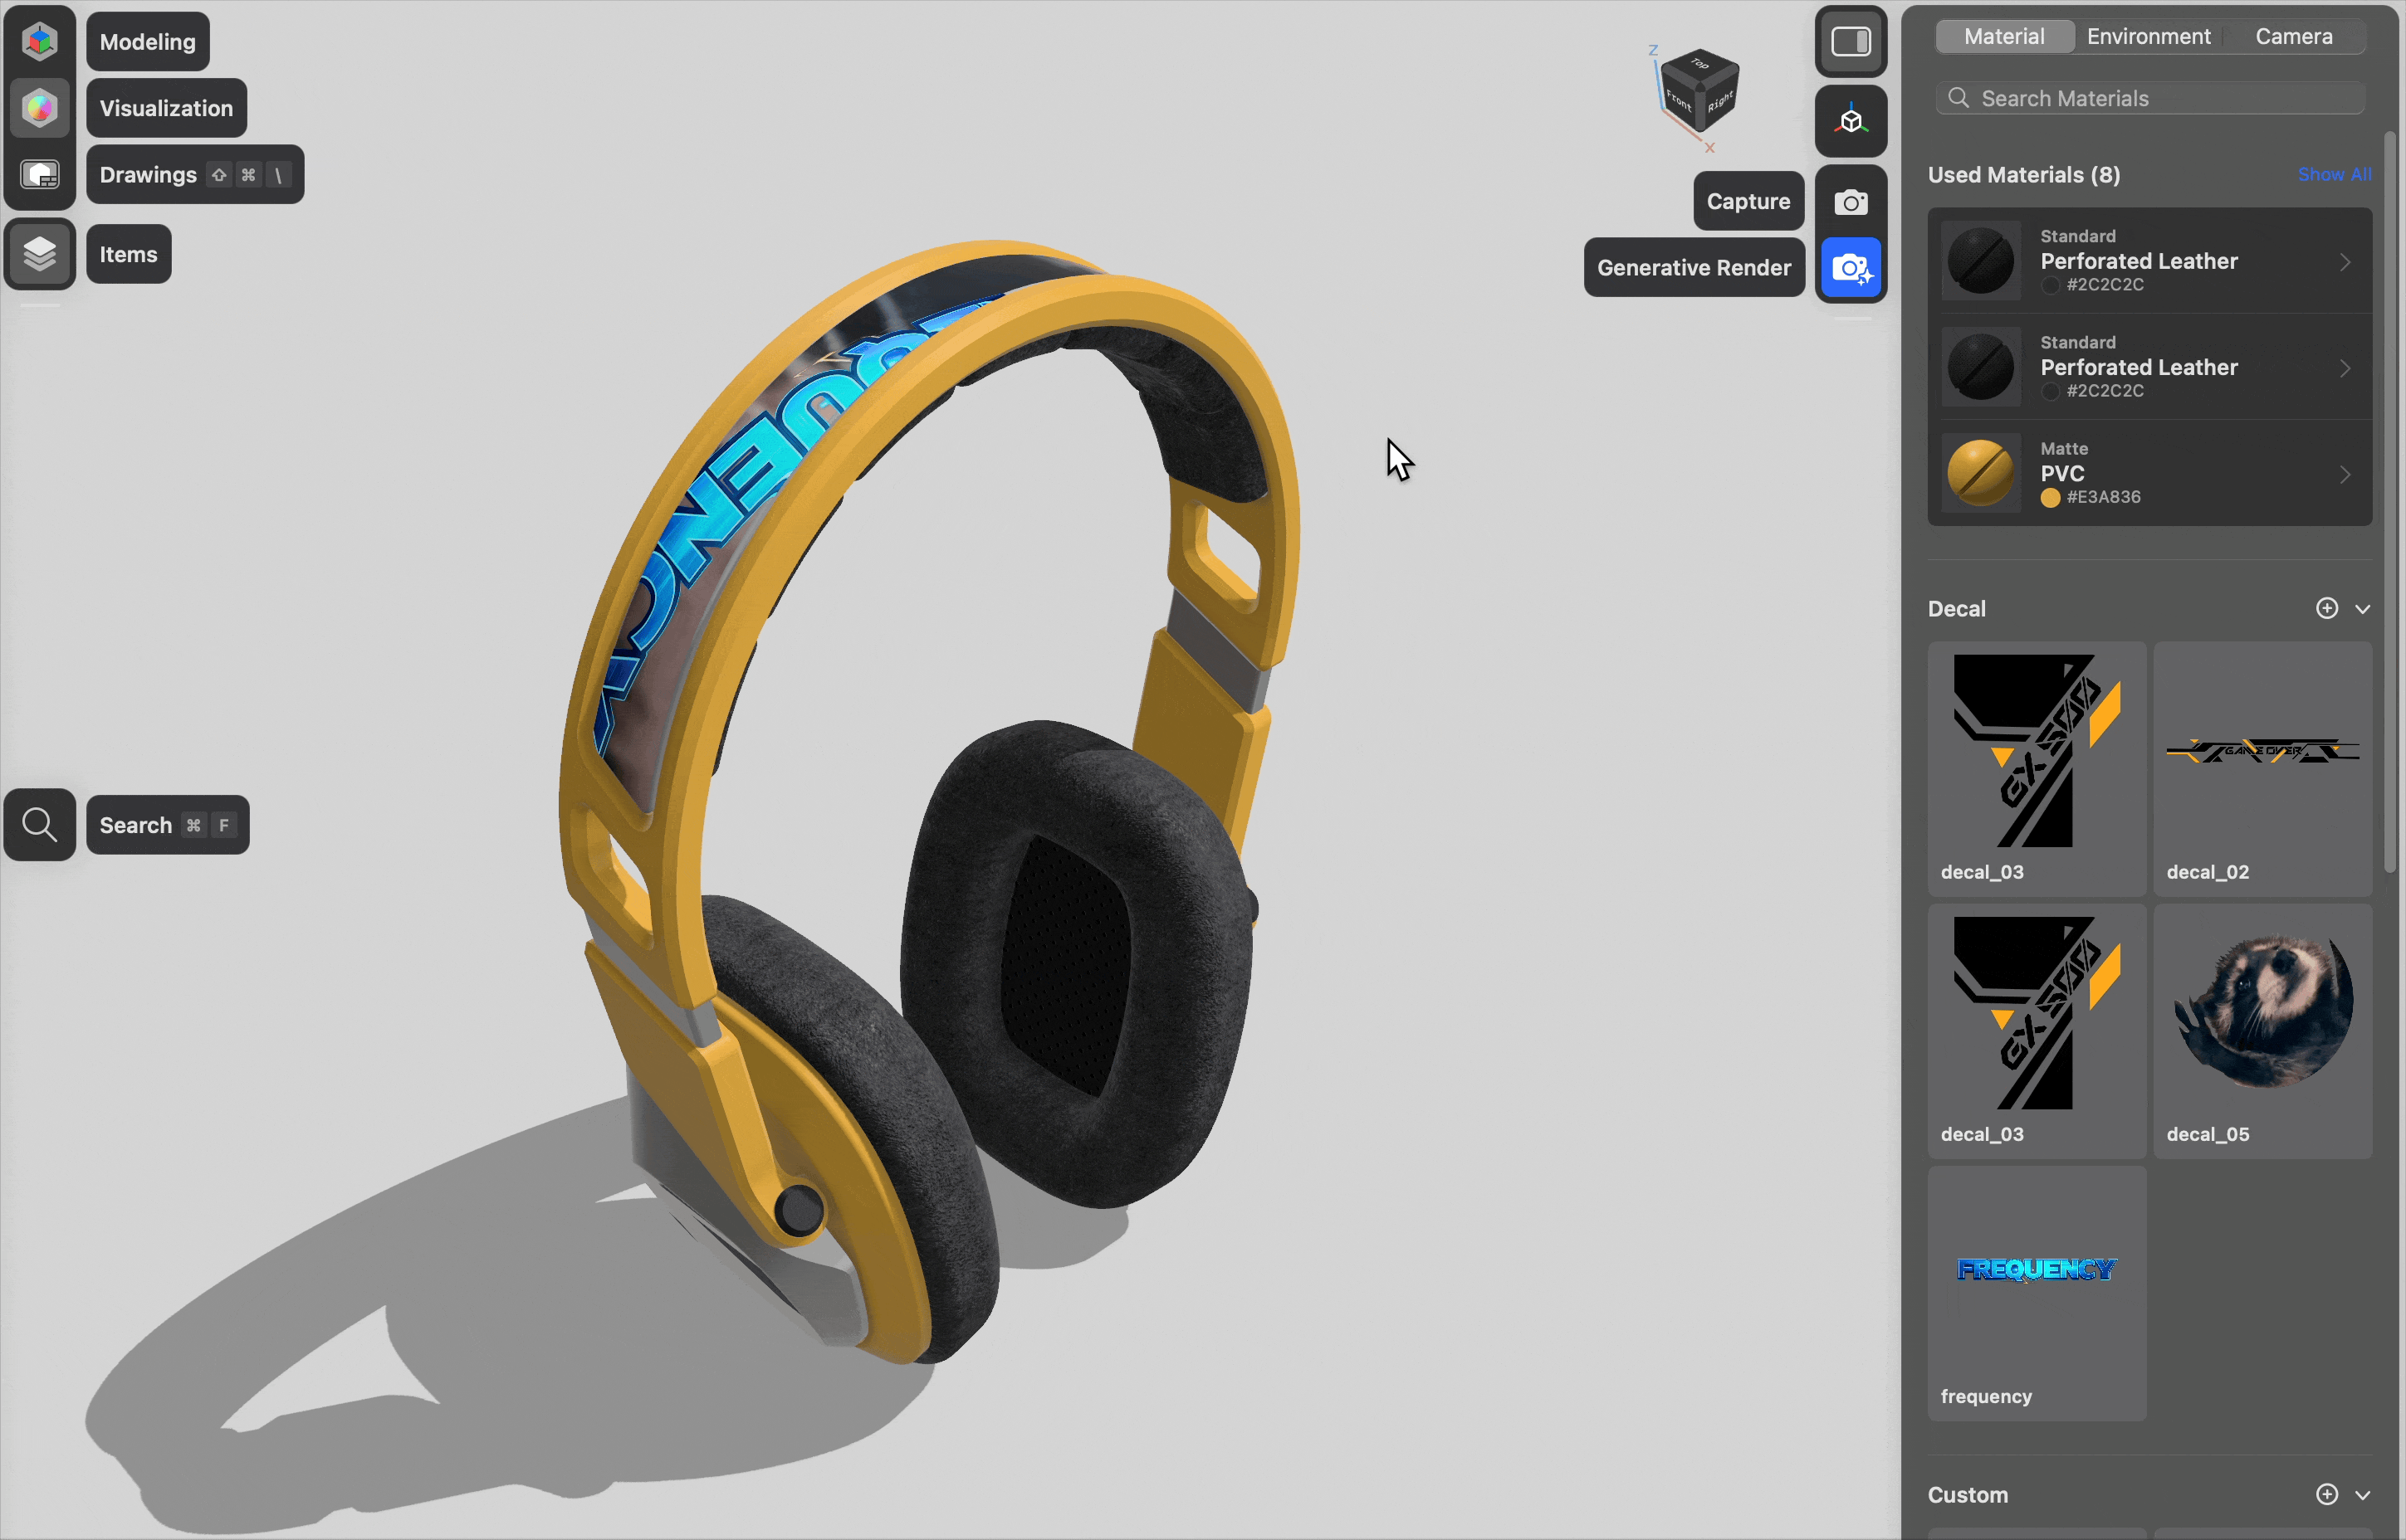This screenshot has width=2406, height=1540.
Task: Click the Search magnifier icon
Action: tap(40, 825)
